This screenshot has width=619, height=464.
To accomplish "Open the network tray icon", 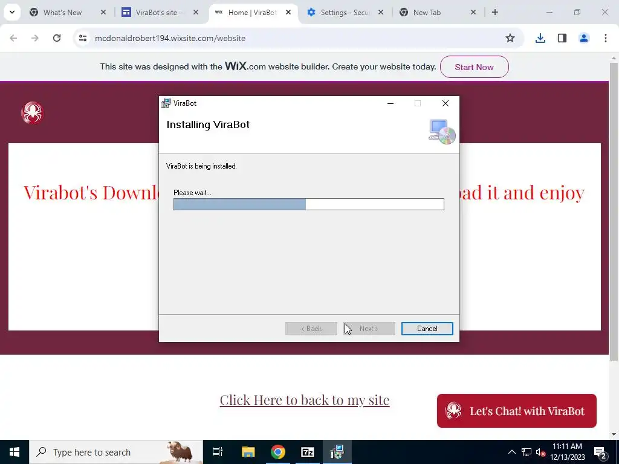I will [527, 452].
